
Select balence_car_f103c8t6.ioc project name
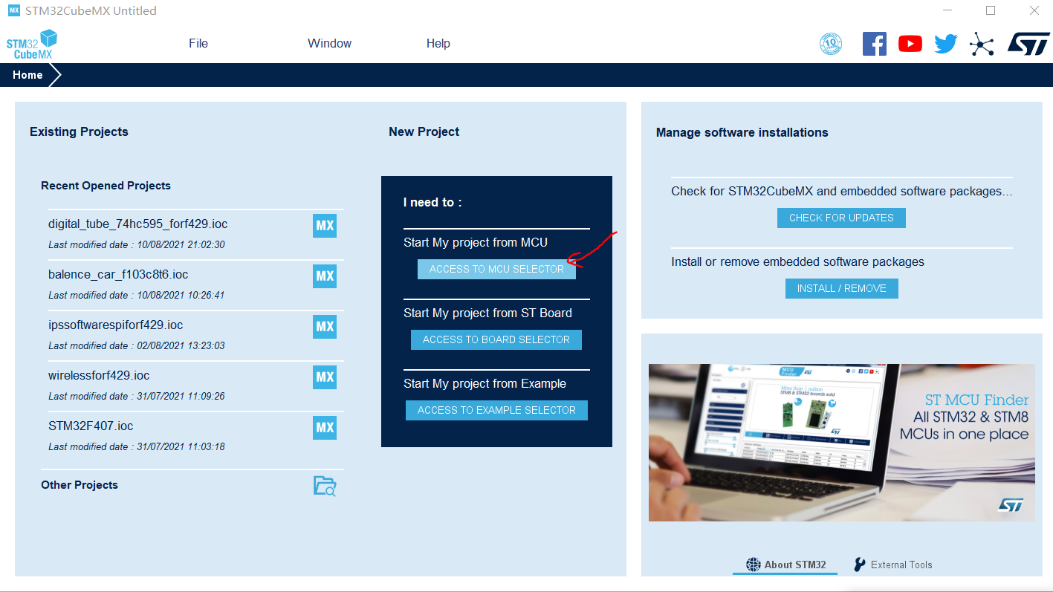point(118,274)
